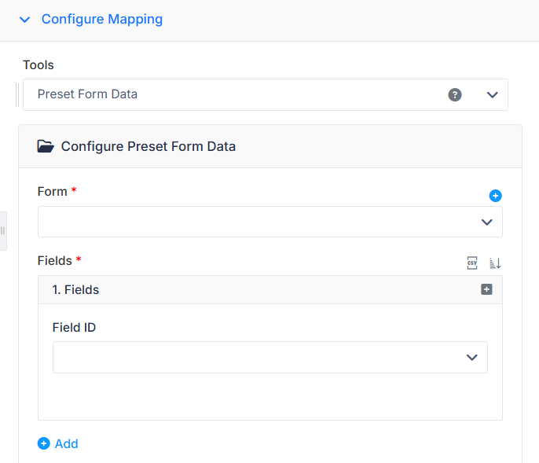Viewport: 539px width, 463px height.
Task: Collapse the Configure Mapping section chevron
Action: pos(25,20)
